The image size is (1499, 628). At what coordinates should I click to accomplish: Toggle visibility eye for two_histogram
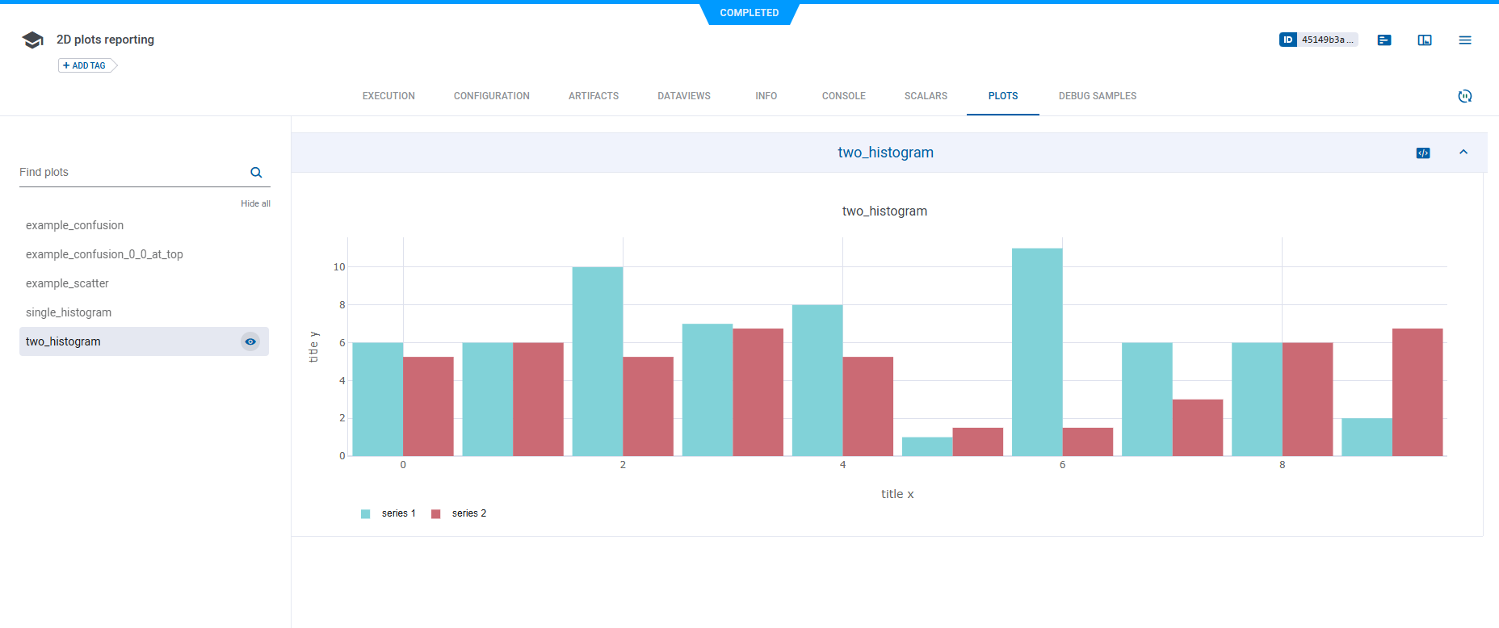coord(250,341)
